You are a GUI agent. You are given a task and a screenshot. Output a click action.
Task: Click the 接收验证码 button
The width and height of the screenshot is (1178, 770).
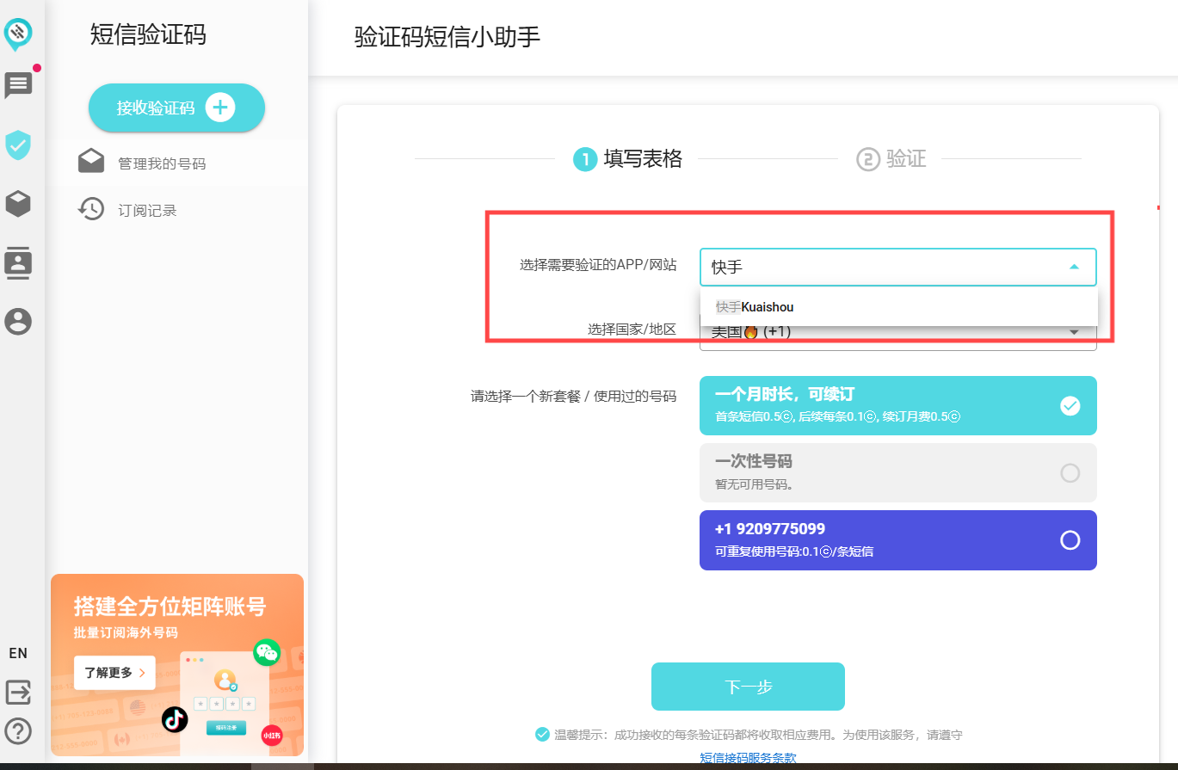176,108
